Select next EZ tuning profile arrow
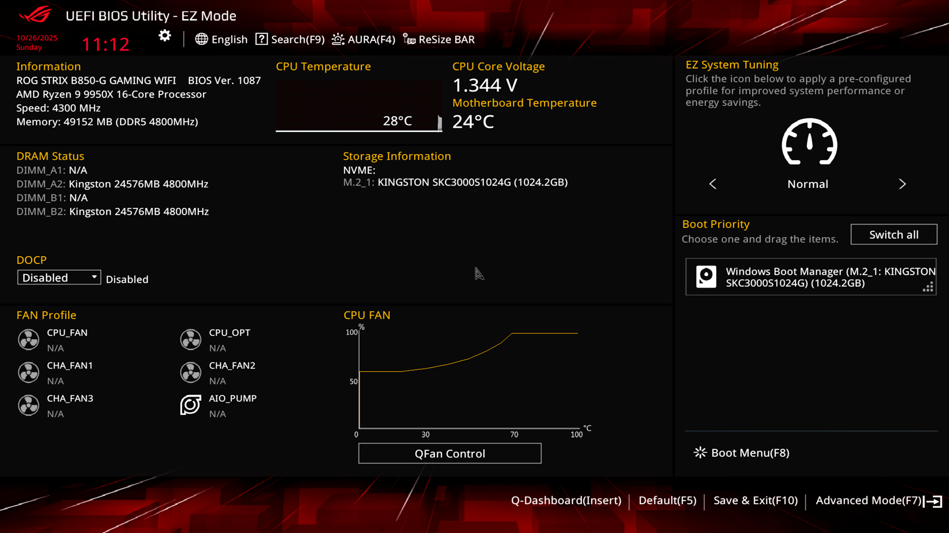 pyautogui.click(x=902, y=184)
